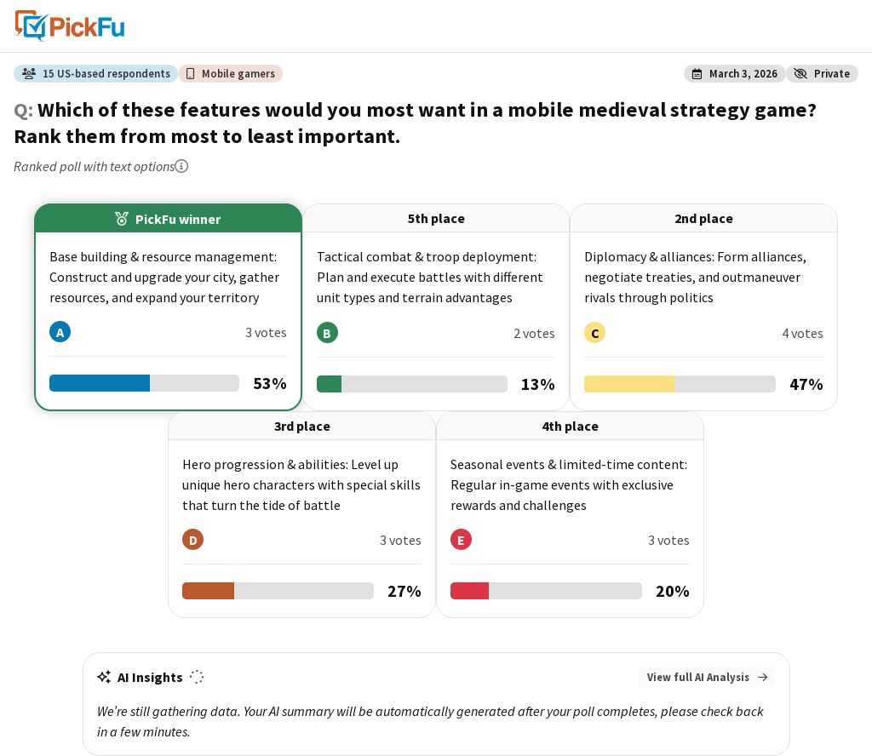
Task: Click the yellow option C badge
Action: tap(594, 333)
